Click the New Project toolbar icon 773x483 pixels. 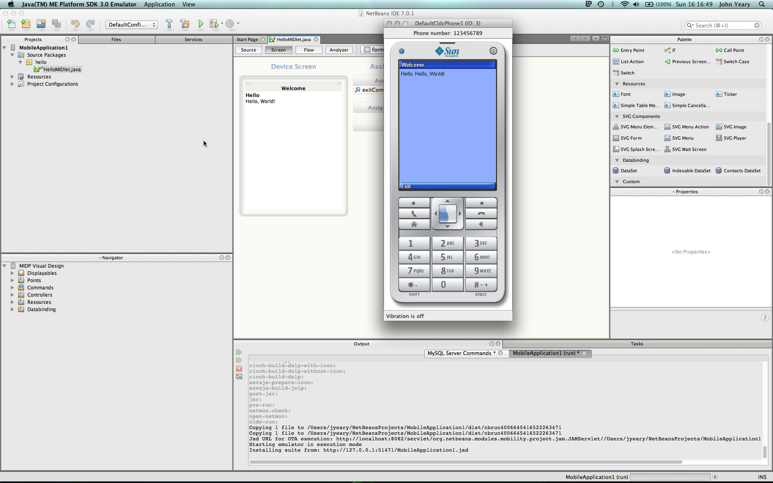tap(26, 24)
